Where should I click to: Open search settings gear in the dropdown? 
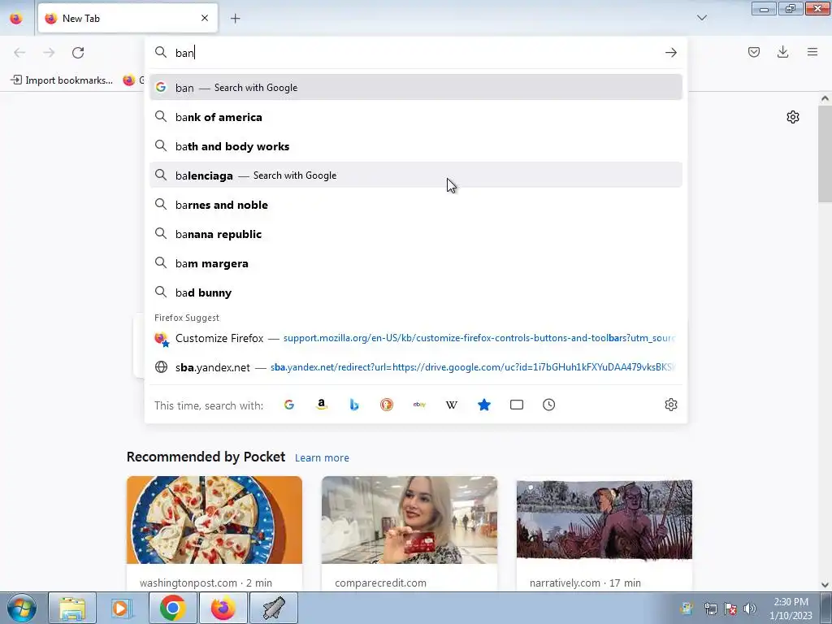click(670, 405)
